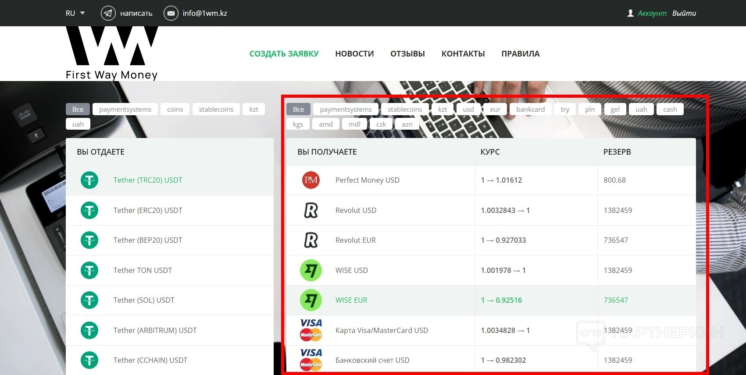The width and height of the screenshot is (746, 375).
Task: Choose Карта Visa/MasterCard USD to receive
Action: click(x=491, y=330)
